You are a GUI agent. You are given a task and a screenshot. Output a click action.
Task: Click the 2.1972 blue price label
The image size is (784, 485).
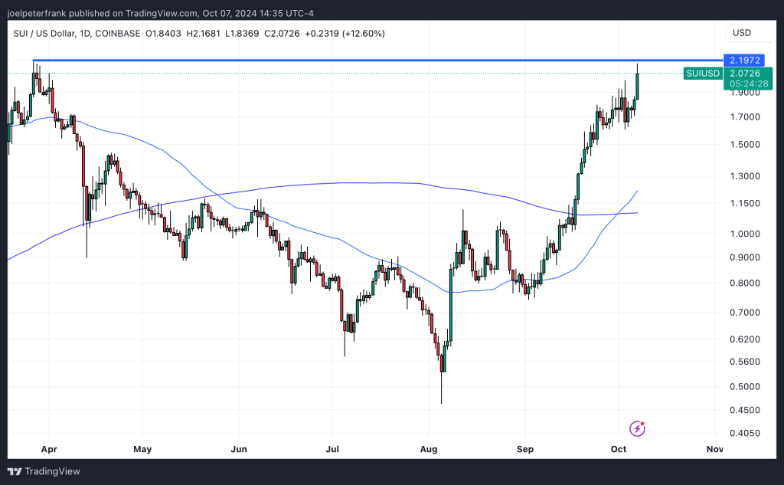pos(744,60)
